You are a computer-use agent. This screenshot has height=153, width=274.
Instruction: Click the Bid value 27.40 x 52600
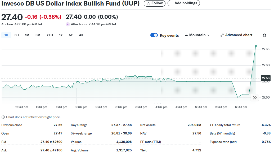click(51, 142)
